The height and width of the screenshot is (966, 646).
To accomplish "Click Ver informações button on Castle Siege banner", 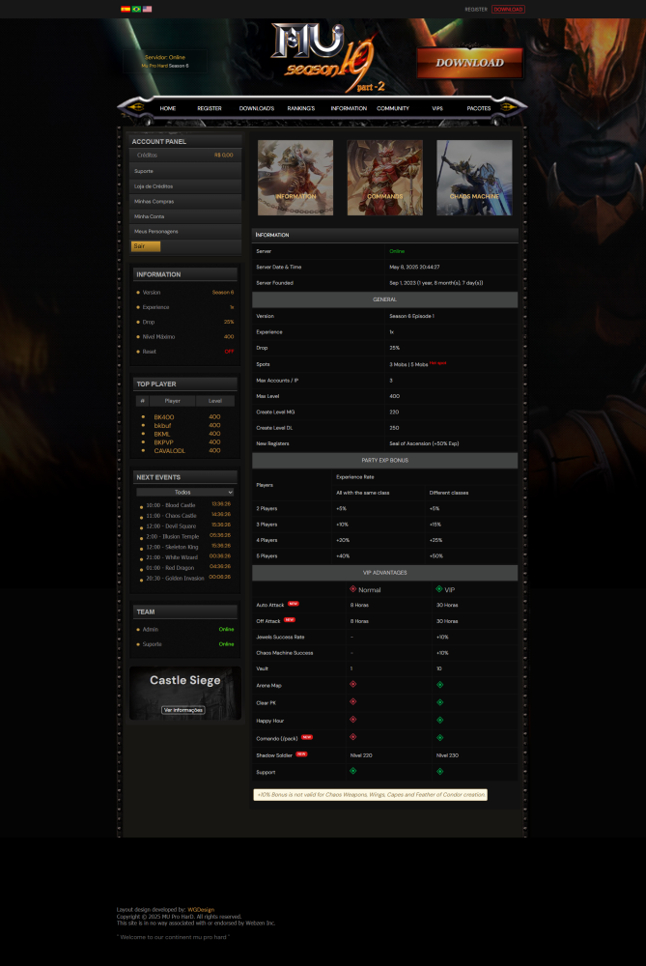I will click(183, 710).
